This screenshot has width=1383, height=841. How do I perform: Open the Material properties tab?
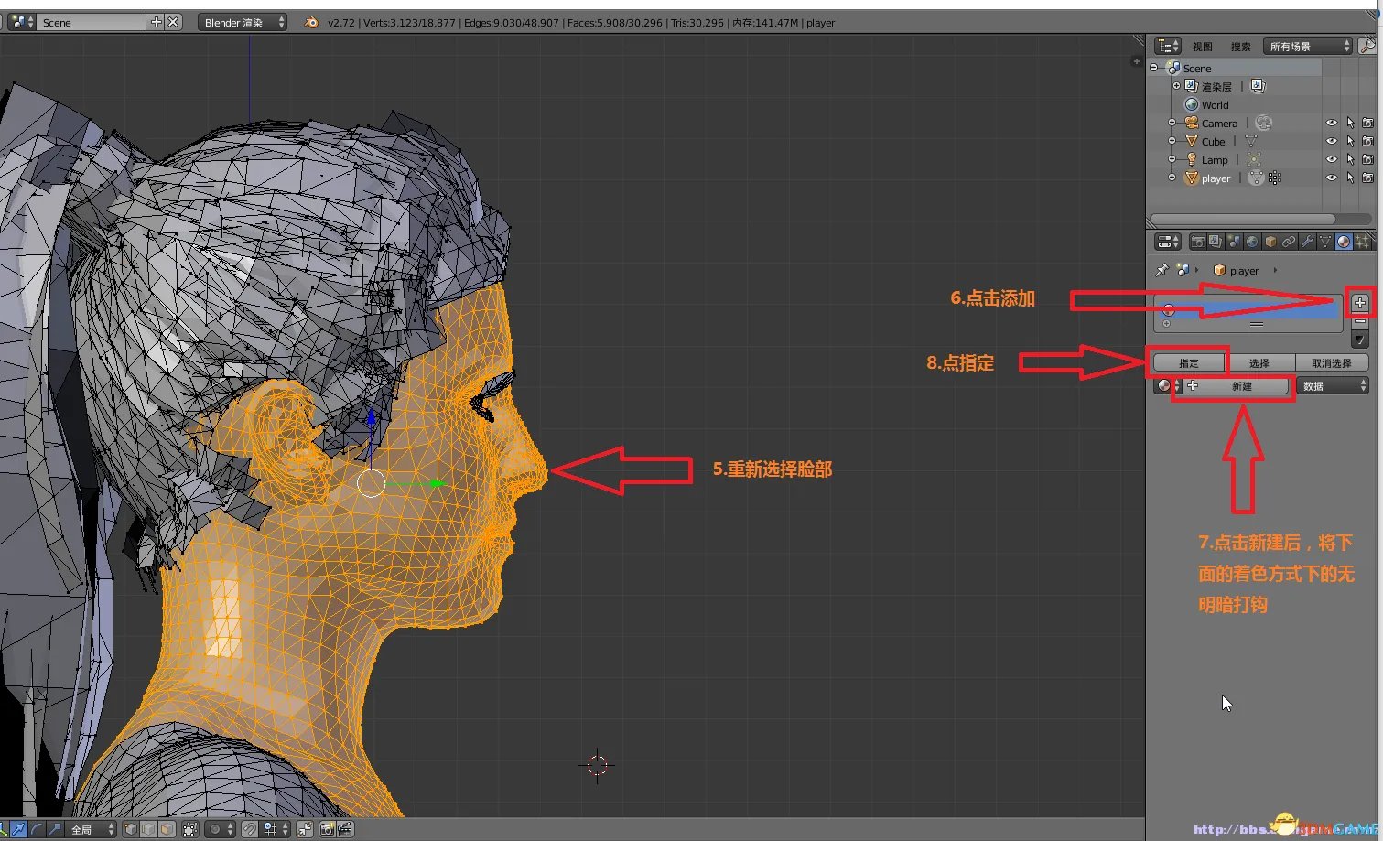1343,243
